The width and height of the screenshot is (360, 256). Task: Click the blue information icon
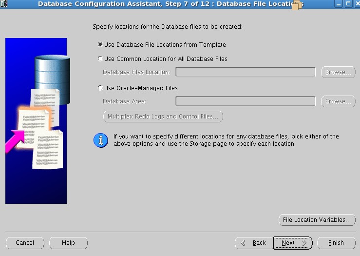pos(101,140)
